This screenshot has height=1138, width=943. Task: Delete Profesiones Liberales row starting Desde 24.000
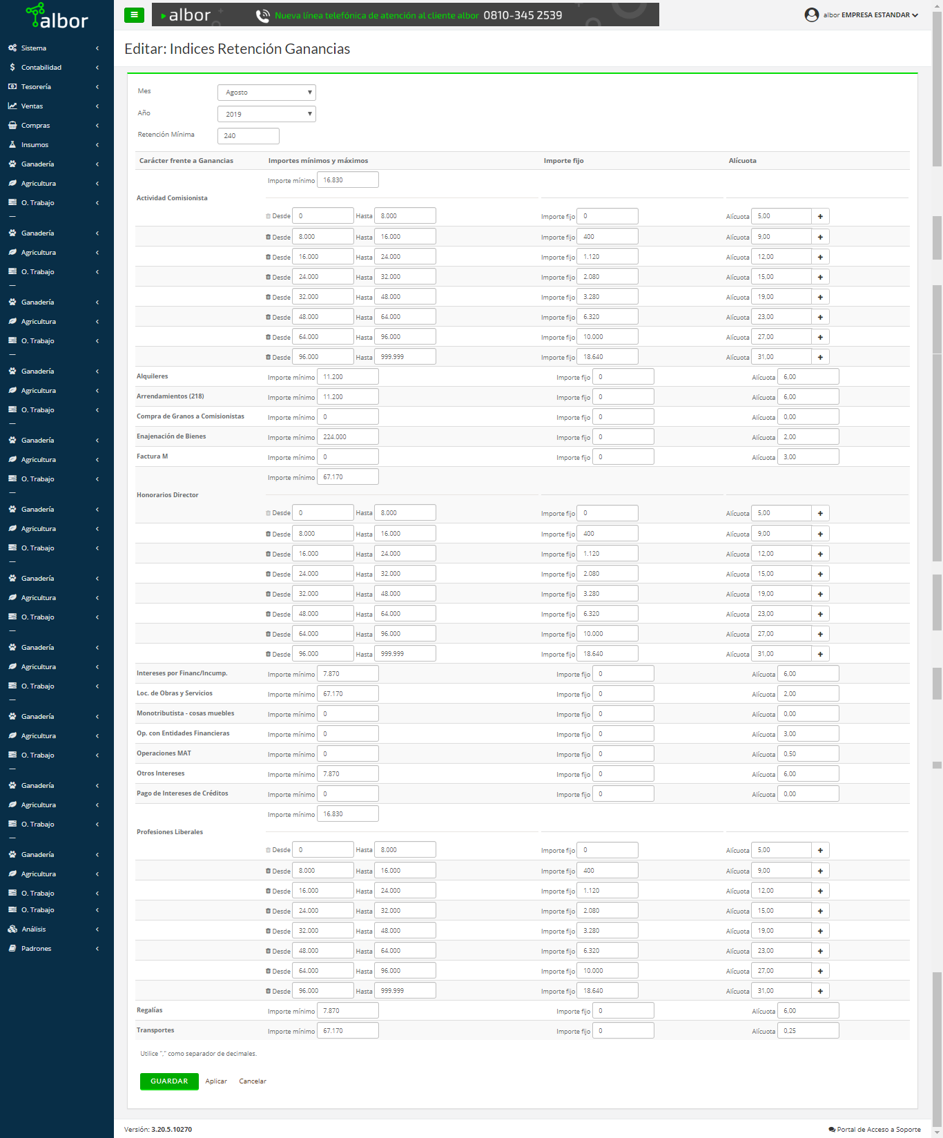pos(268,911)
